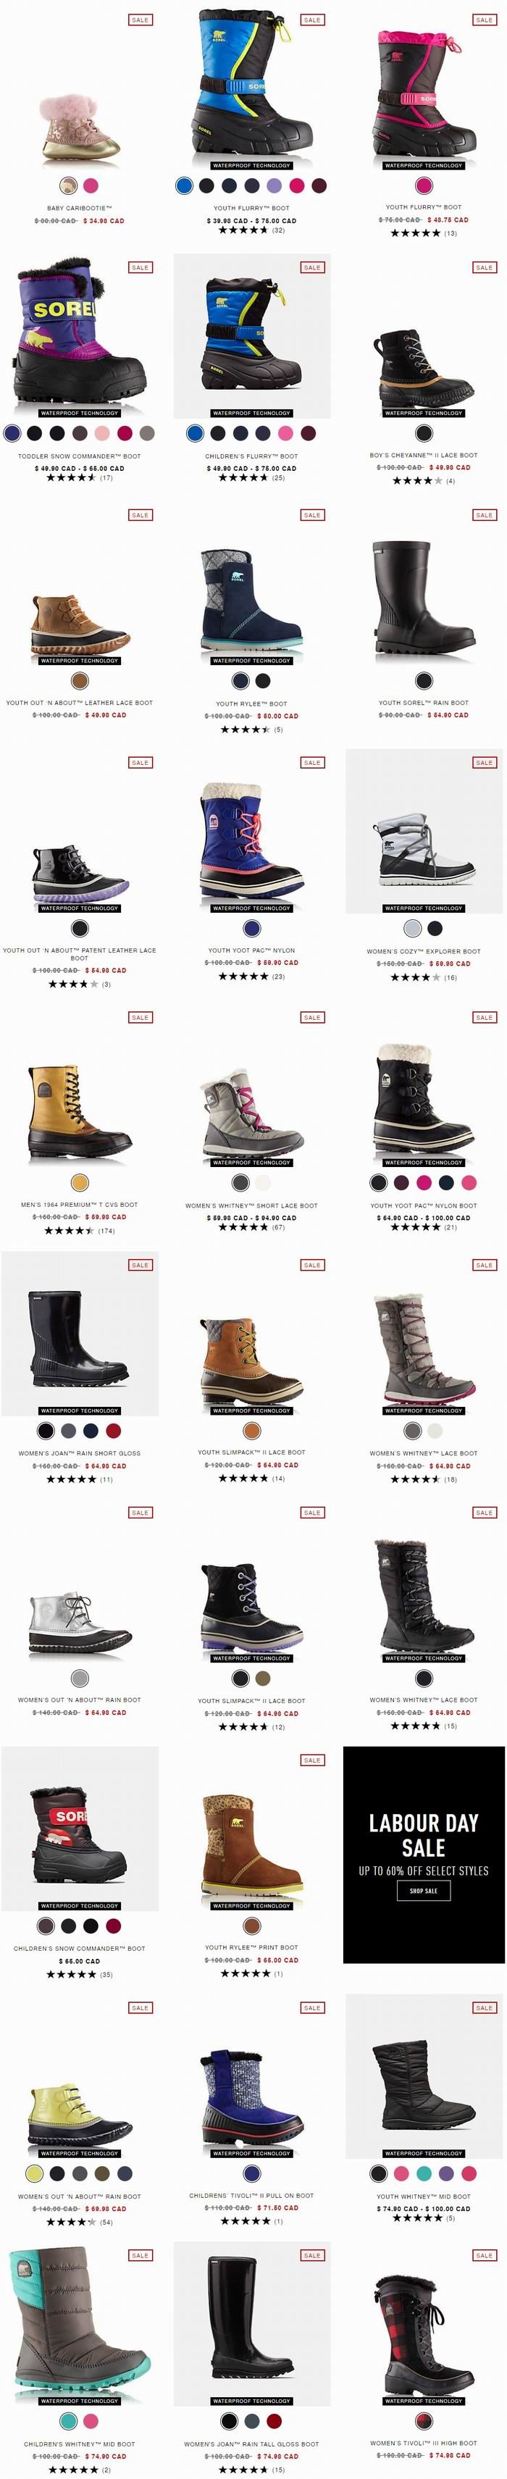Open the Women's Cozy Explorer Boot link
Viewport: 507px width, 2479px height.
coord(423,950)
